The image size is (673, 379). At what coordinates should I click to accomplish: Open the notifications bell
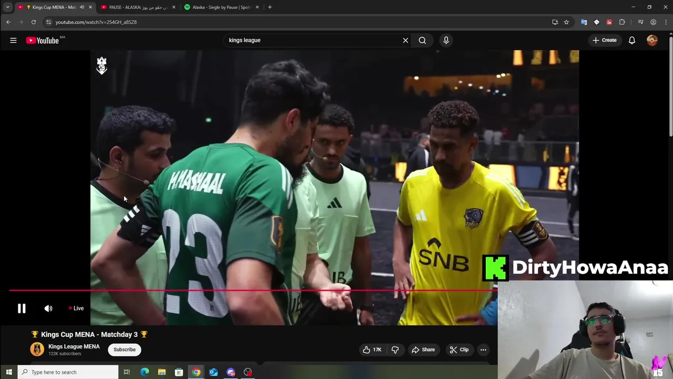click(632, 40)
